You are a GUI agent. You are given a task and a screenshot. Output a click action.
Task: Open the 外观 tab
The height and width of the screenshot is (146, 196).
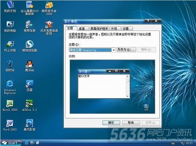tap(114, 29)
